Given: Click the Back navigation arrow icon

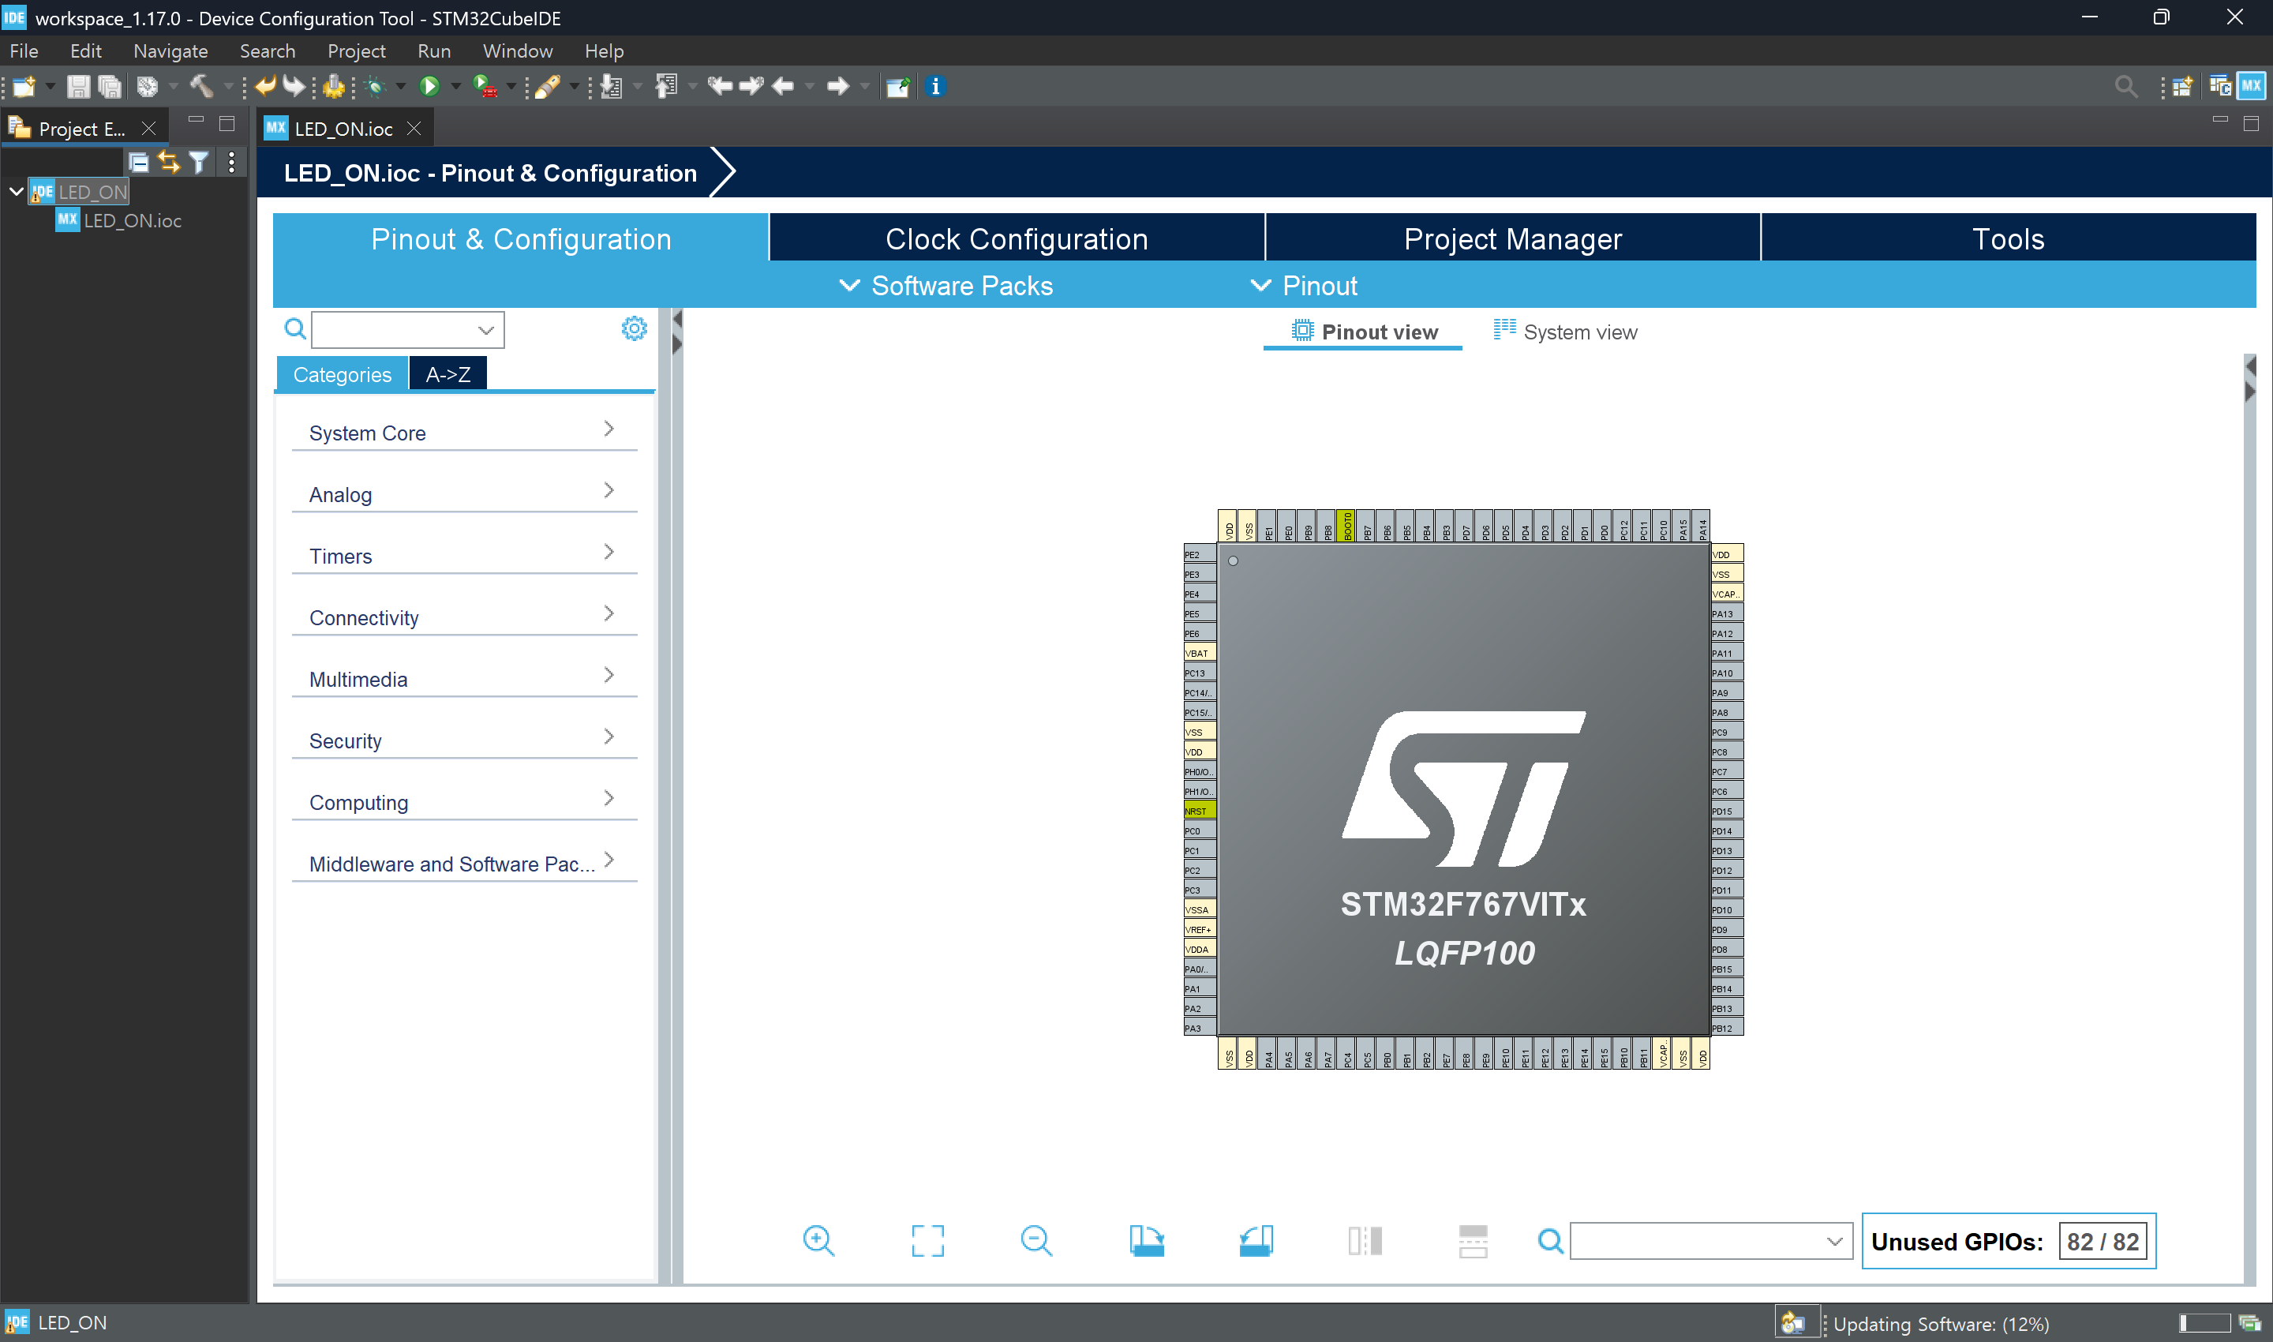Looking at the screenshot, I should [783, 87].
